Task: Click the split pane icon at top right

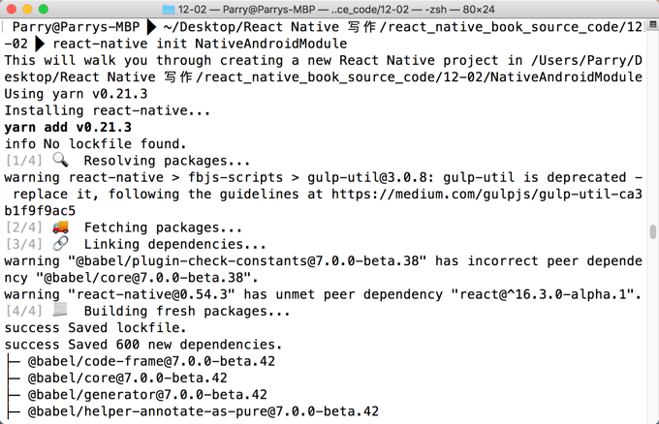Action: tap(652, 25)
